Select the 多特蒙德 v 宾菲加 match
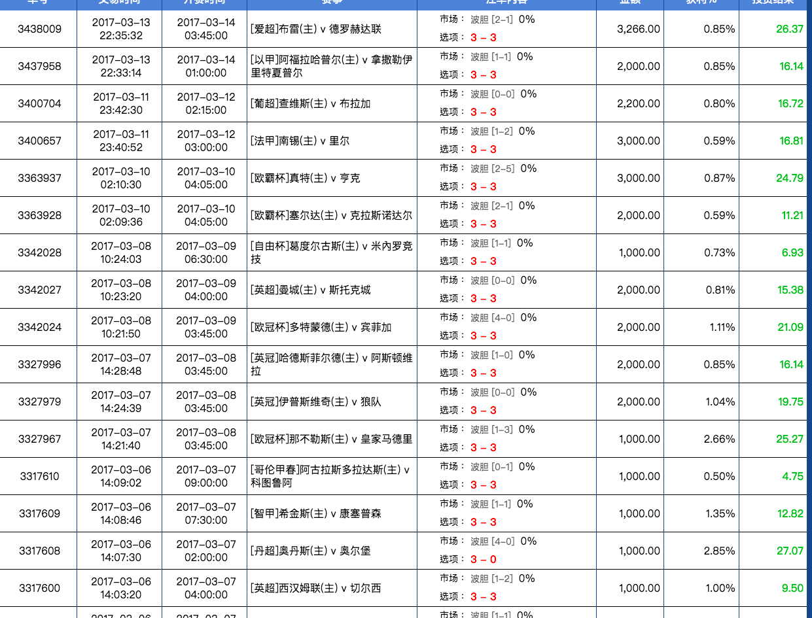This screenshot has width=812, height=618. pos(321,327)
